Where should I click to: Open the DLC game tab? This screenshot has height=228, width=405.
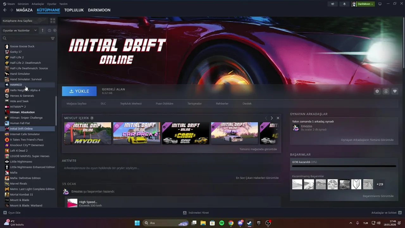pyautogui.click(x=103, y=104)
